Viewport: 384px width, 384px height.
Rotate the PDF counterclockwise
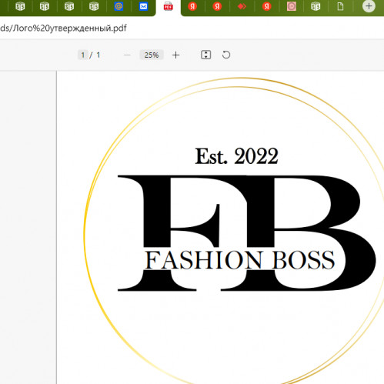pyautogui.click(x=226, y=55)
